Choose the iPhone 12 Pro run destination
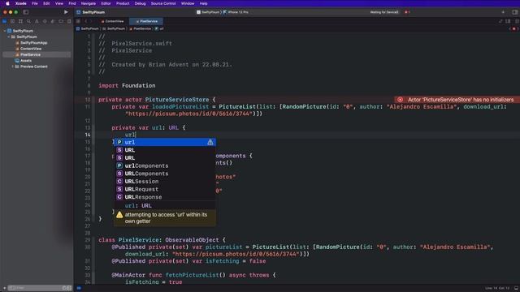This screenshot has width=520, height=292. coord(236,12)
